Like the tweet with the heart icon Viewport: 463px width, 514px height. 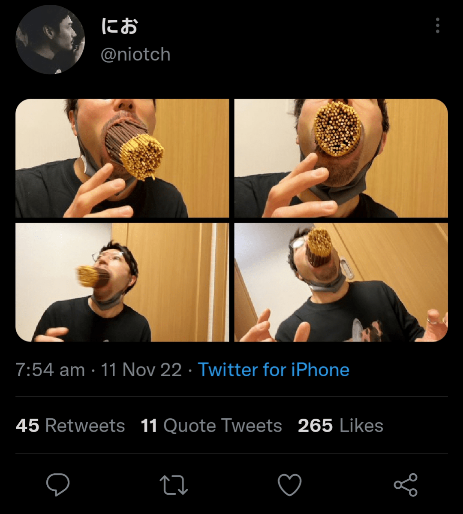(290, 485)
